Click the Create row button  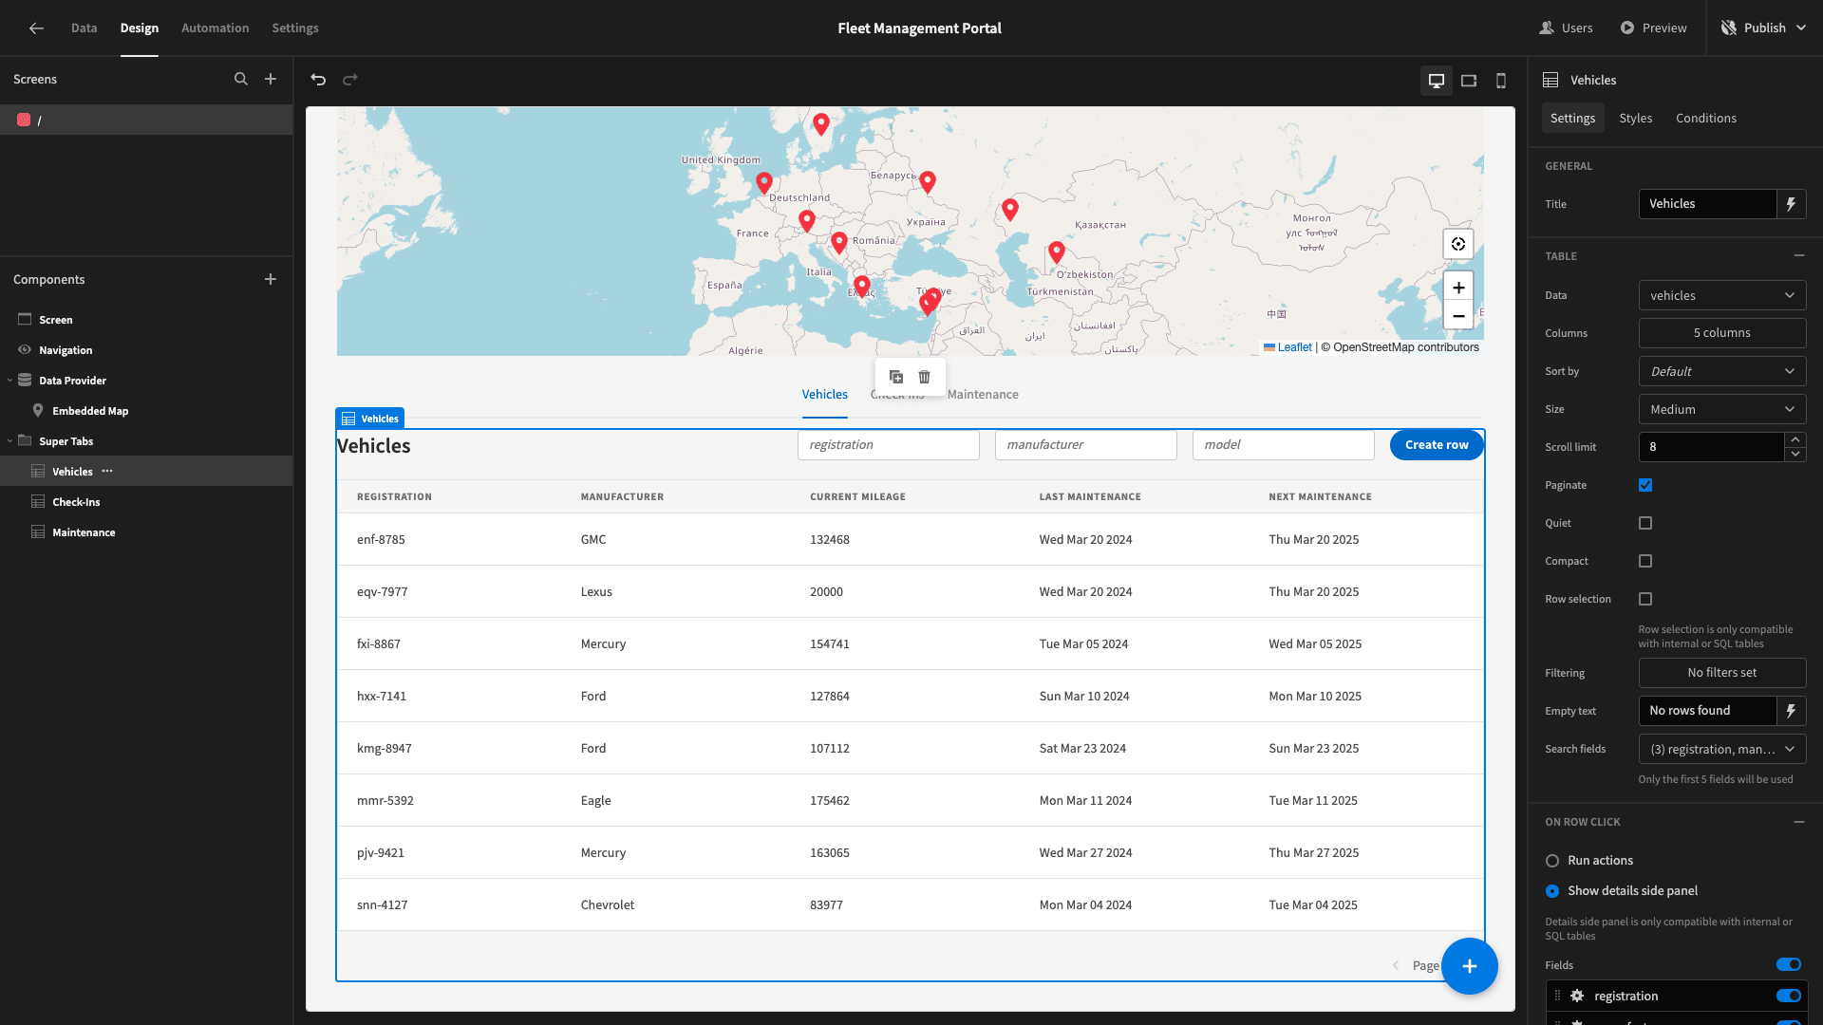(x=1437, y=445)
